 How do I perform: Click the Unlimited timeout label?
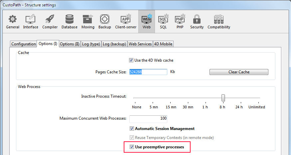pos(257,107)
